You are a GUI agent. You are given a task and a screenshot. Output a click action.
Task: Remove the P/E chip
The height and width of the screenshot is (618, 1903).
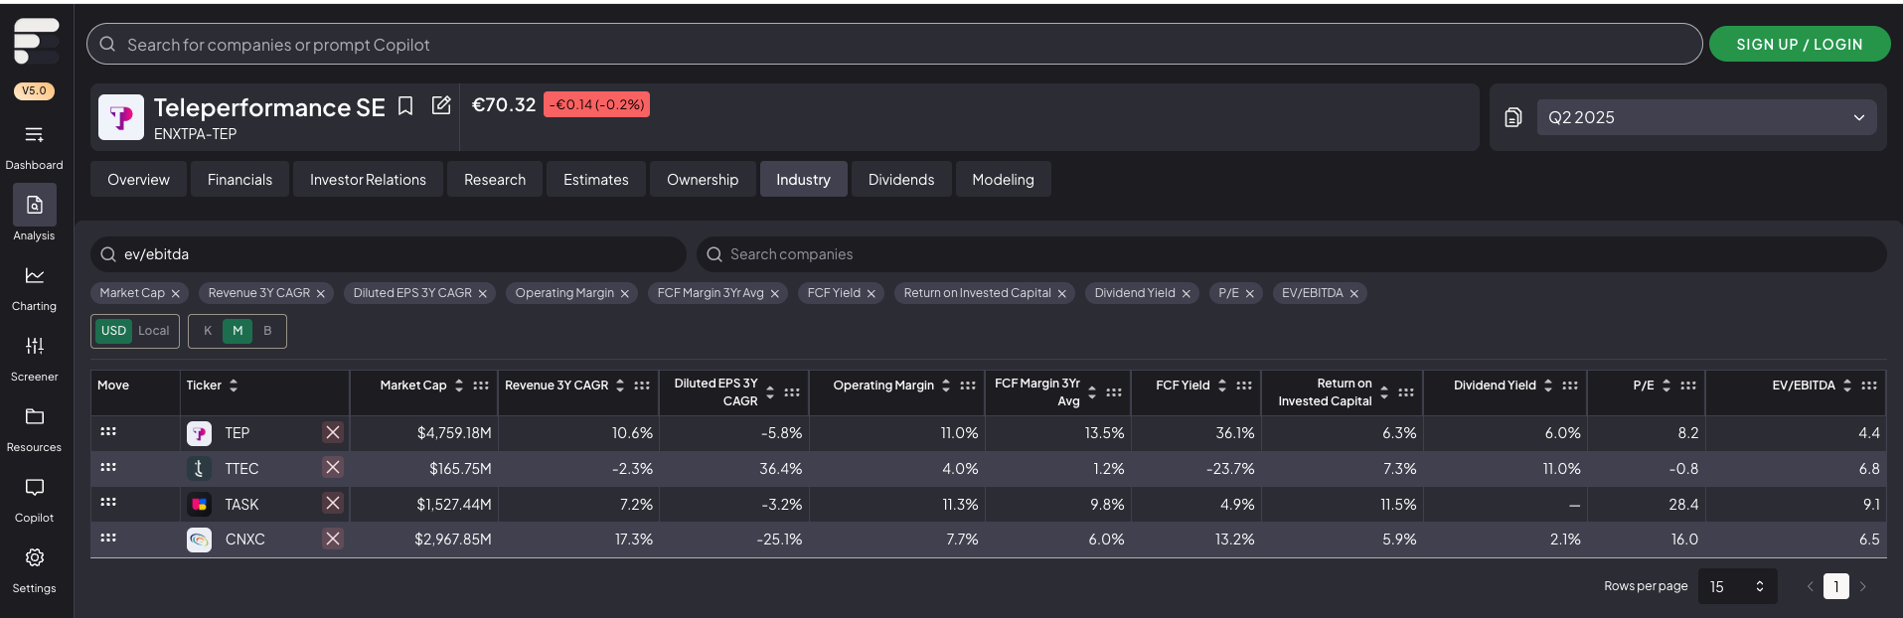(x=1250, y=294)
